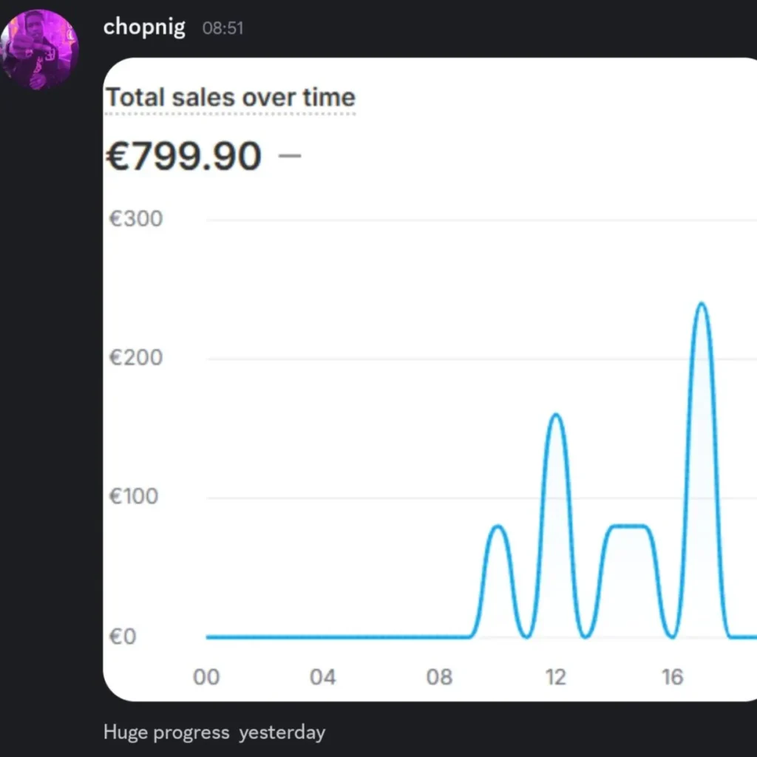Screen dimensions: 757x757
Task: Click the tallest chart peak near €240
Action: coord(701,304)
